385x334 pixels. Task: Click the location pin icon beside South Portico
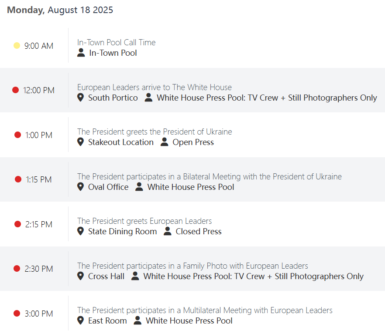point(80,98)
